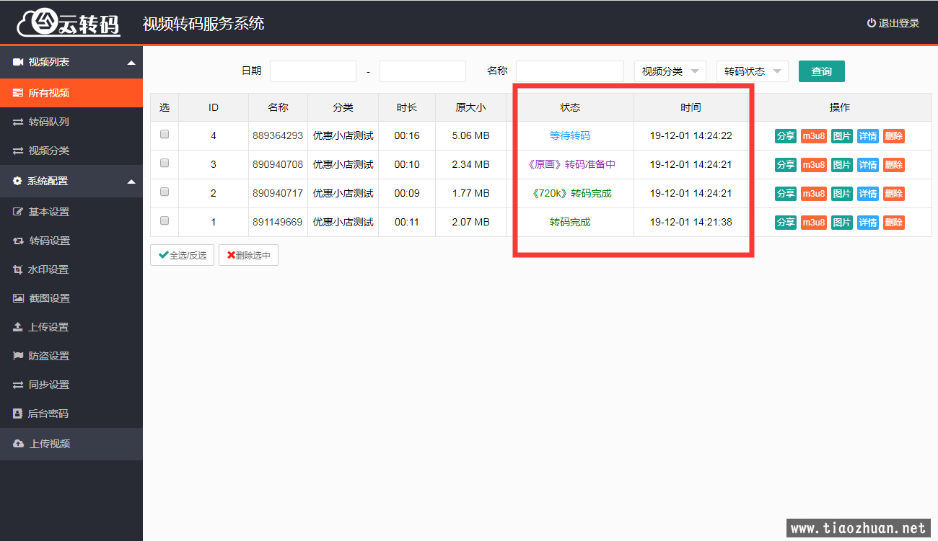Open the 转码状态 filter dropdown
The height and width of the screenshot is (541, 938).
tap(753, 71)
